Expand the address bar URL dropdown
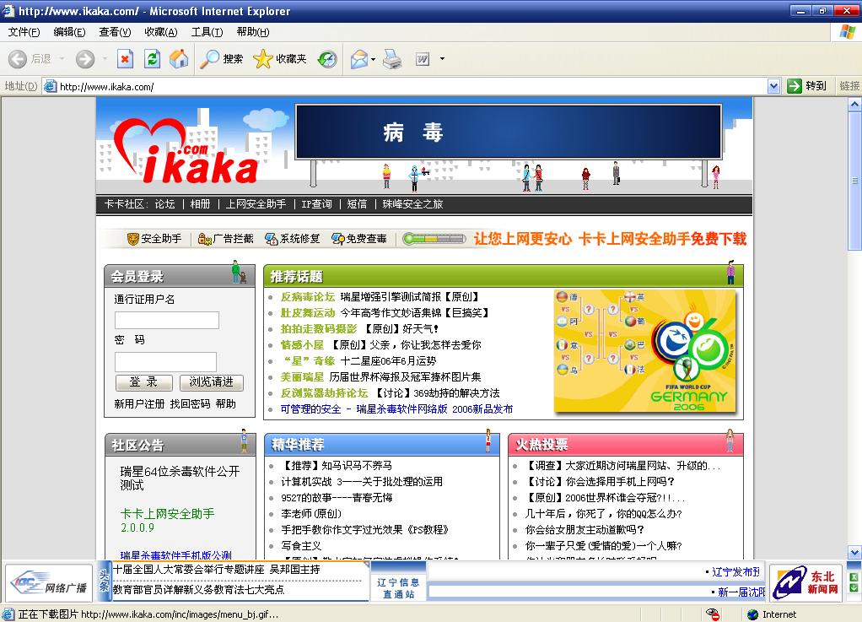Screen dimensions: 862x622 (773, 86)
